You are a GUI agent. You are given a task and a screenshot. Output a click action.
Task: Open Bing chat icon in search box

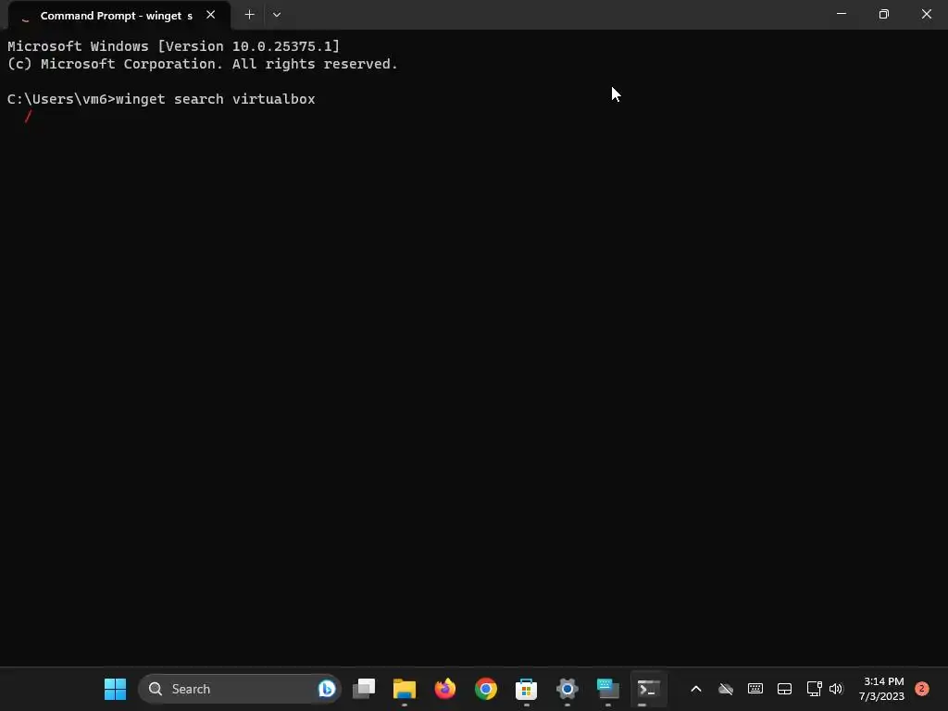click(x=327, y=689)
